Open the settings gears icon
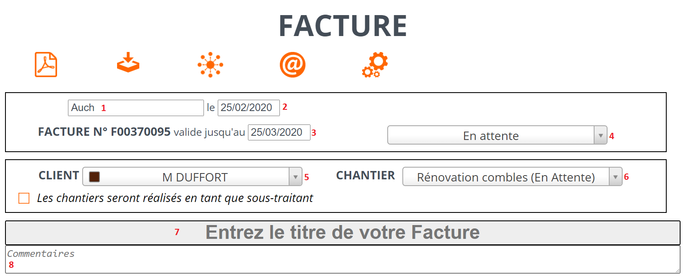Image resolution: width=686 pixels, height=277 pixels. coord(375,65)
